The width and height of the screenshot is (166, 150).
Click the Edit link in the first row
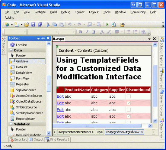click(60, 96)
